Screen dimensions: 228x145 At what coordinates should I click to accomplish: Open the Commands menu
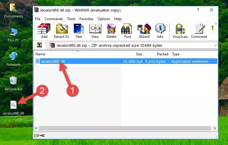pos(54,19)
